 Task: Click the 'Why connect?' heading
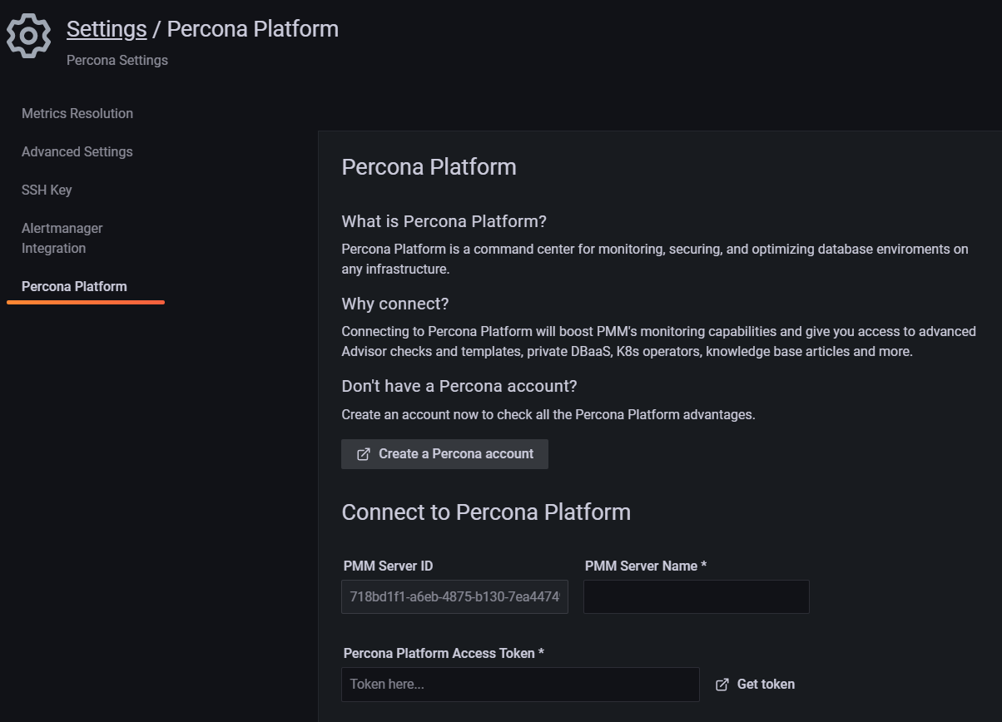[394, 304]
